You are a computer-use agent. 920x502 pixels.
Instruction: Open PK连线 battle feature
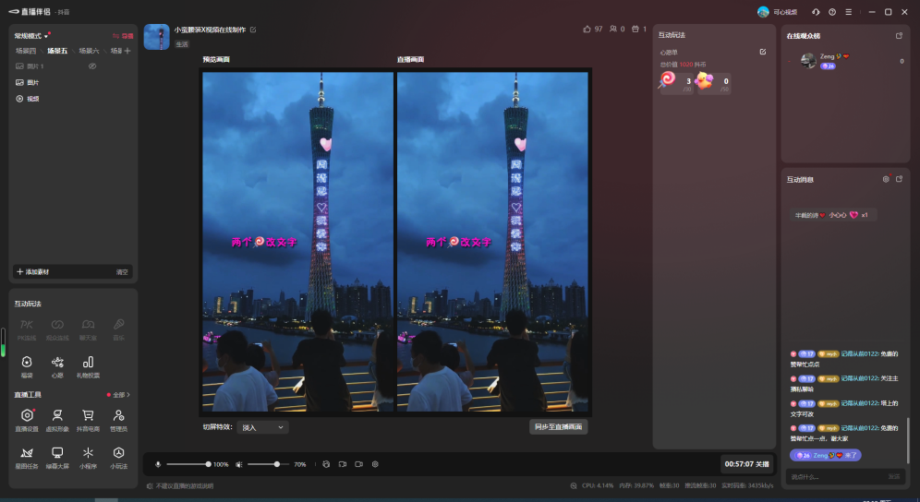point(27,329)
